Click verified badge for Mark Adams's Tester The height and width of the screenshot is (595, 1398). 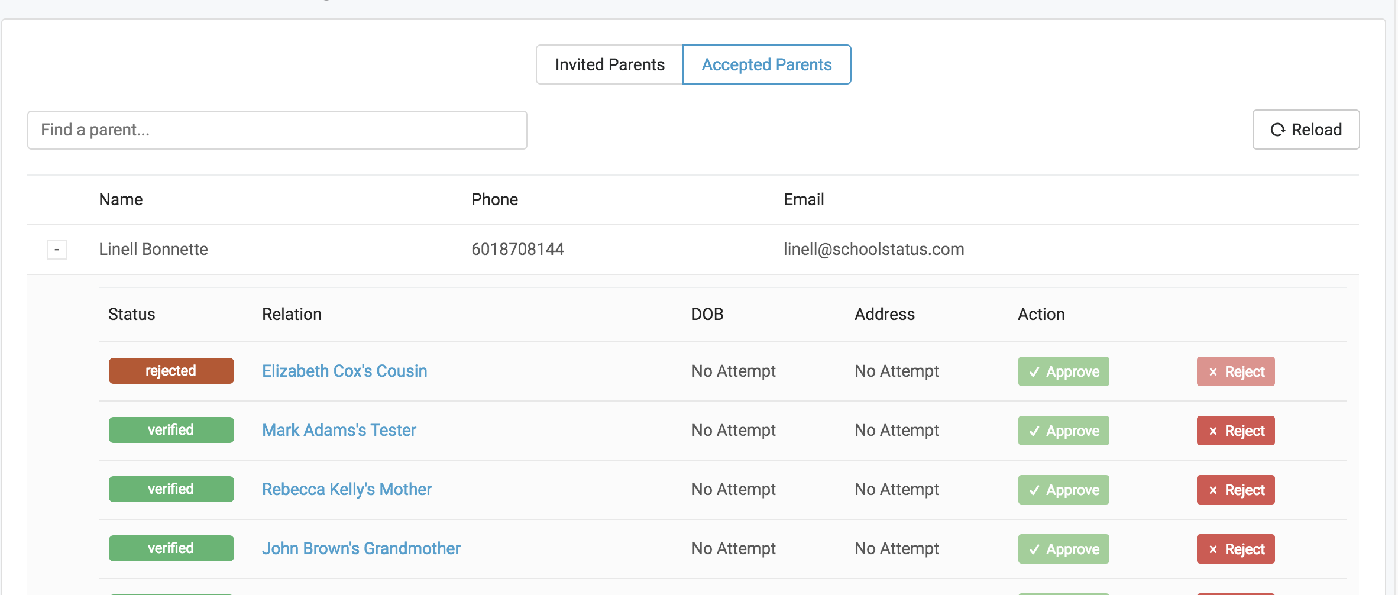pyautogui.click(x=171, y=430)
